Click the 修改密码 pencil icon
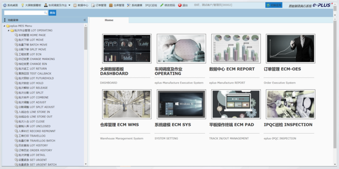Viewport: 339px width, 169px height. click(162, 5)
